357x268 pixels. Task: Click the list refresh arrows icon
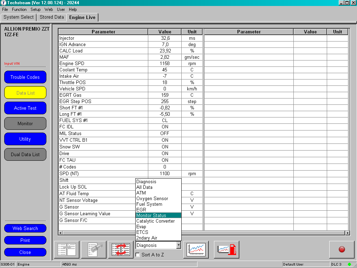[121, 250]
